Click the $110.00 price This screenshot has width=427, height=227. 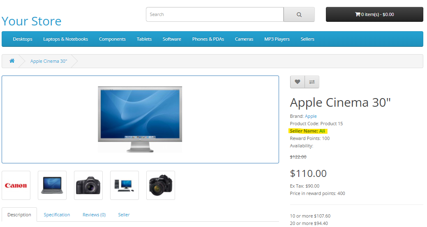point(308,174)
